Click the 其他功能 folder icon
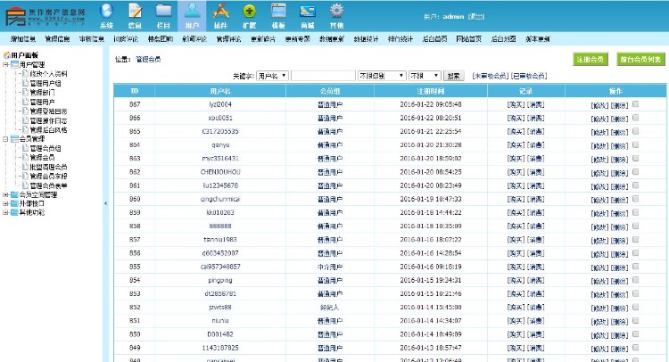Viewport: 669px width, 362px height. [14, 212]
